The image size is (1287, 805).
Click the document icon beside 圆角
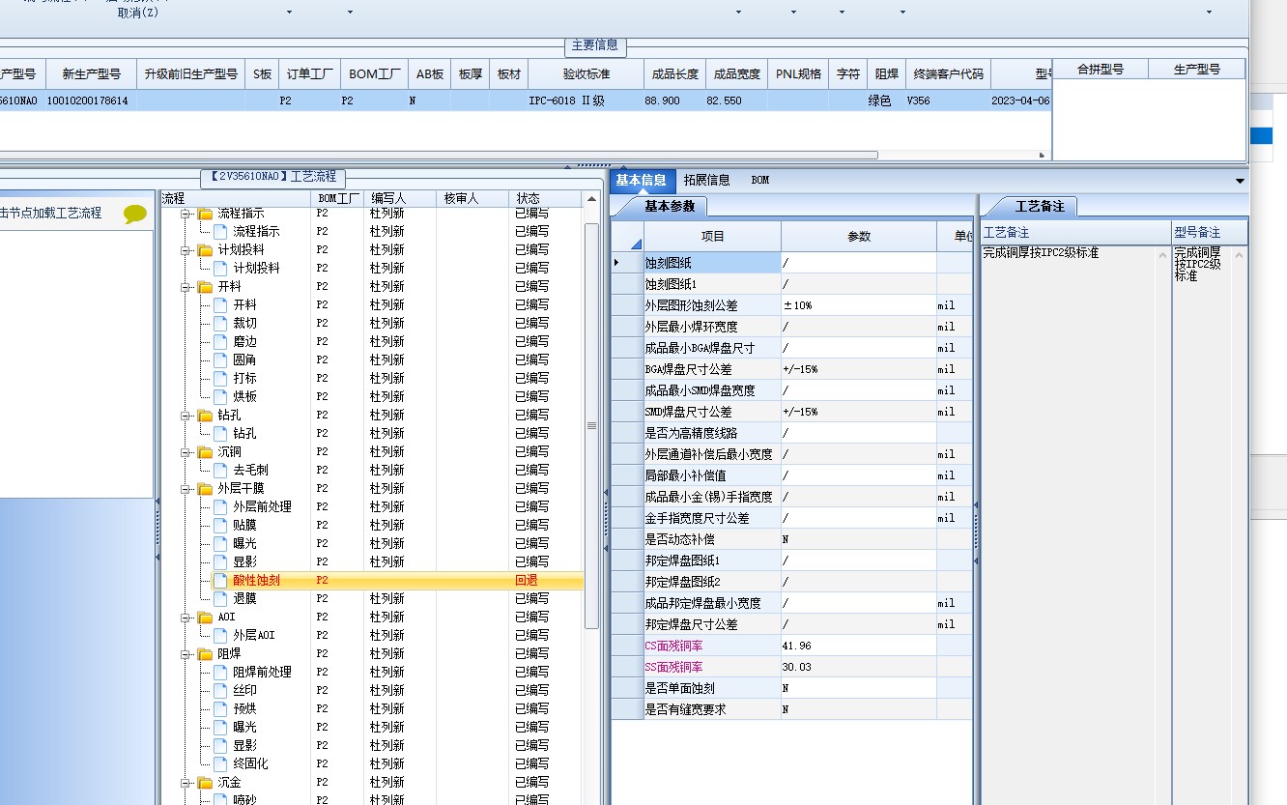click(220, 359)
